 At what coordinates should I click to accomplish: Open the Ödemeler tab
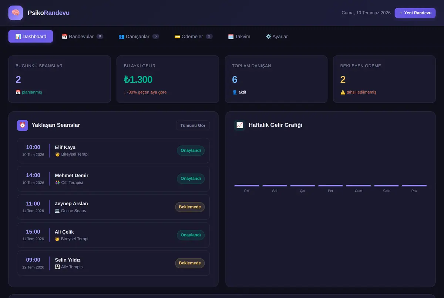tap(194, 37)
